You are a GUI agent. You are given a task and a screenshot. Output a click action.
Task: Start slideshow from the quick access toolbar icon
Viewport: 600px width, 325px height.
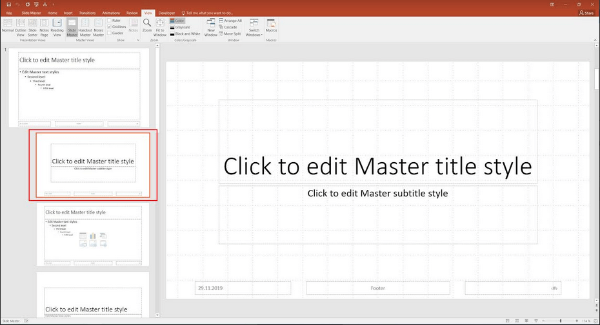36,5
